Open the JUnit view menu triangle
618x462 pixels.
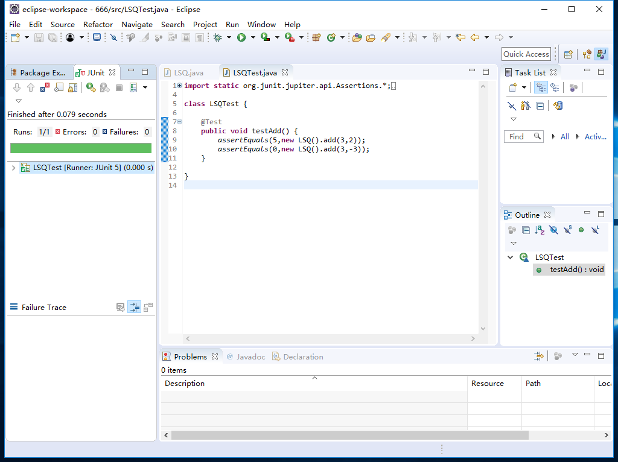(x=19, y=101)
